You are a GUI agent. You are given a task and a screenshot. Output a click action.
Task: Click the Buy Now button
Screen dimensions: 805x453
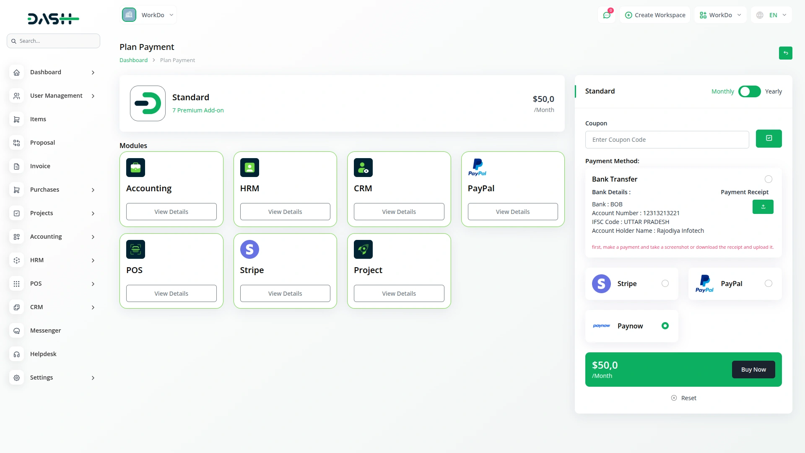click(x=753, y=369)
